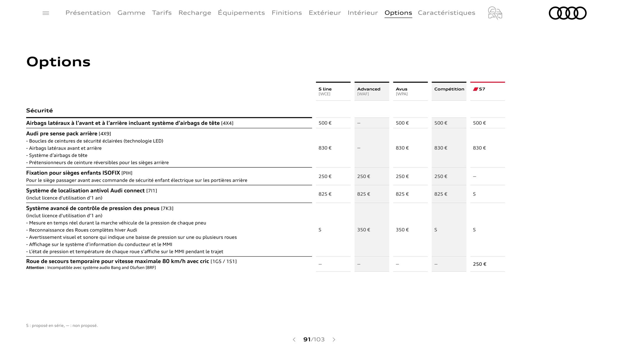Click the Options page title
This screenshot has width=628, height=353.
click(58, 62)
